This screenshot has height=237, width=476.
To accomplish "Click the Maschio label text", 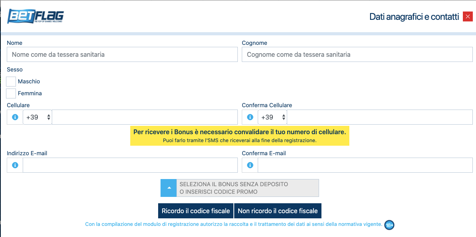I will [x=29, y=81].
